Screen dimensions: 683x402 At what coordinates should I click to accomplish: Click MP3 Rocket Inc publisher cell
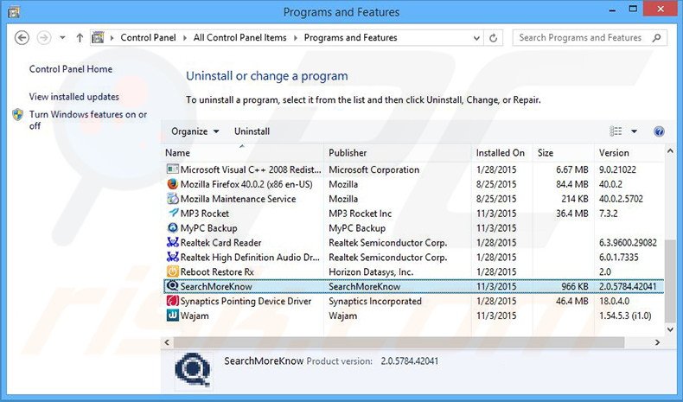click(x=361, y=214)
